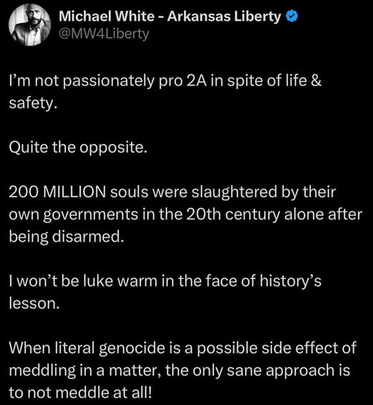Click the word "lesson."
The height and width of the screenshot is (405, 373).
(x=33, y=303)
